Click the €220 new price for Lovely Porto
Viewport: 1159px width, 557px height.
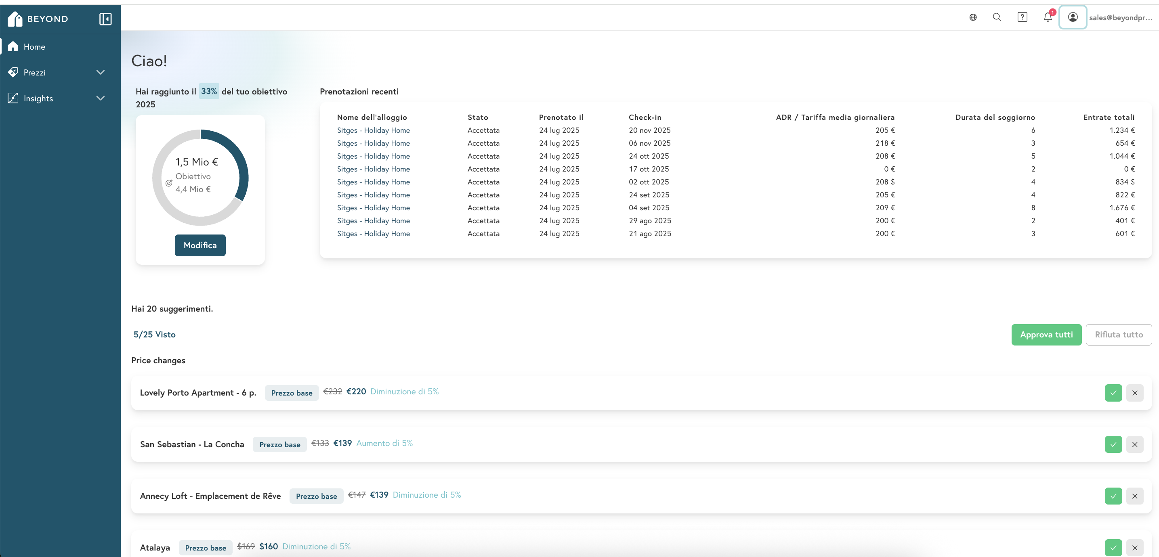(x=356, y=392)
